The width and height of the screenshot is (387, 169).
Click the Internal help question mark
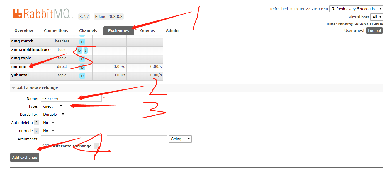pos(37,131)
